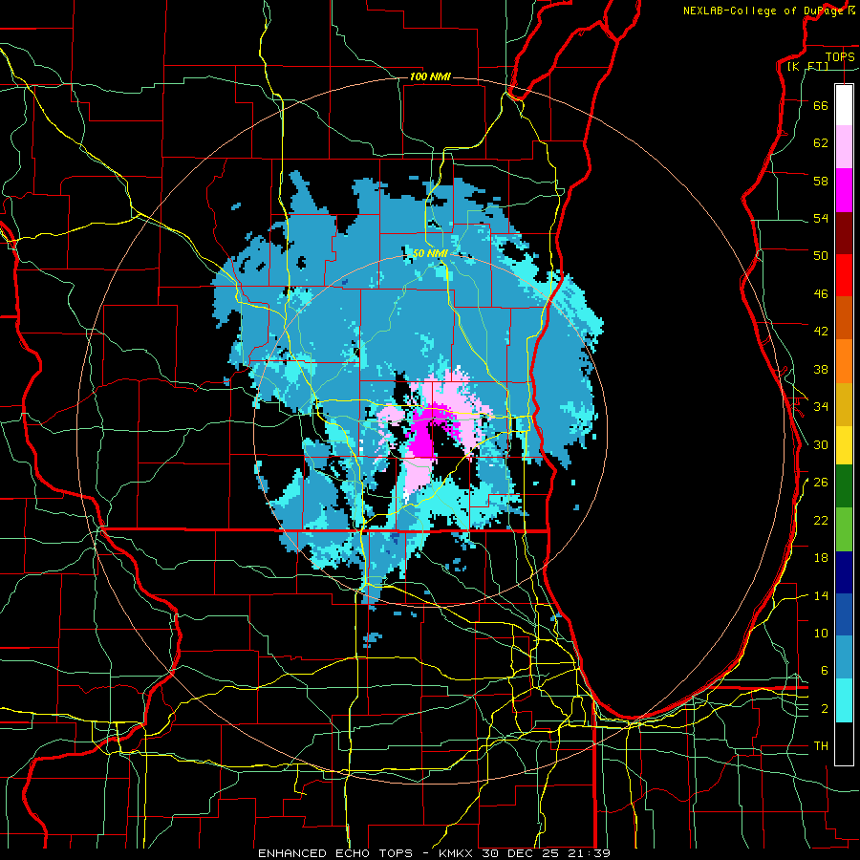Click the 10 legend value
Screen dimensions: 860x860
coord(821,634)
